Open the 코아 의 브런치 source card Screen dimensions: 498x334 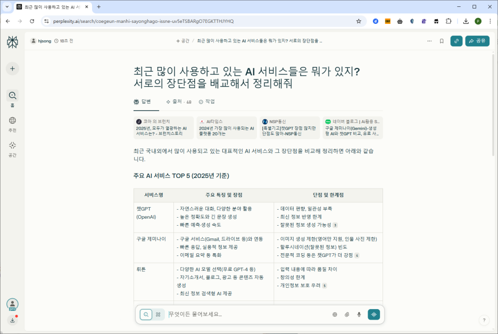[163, 127]
